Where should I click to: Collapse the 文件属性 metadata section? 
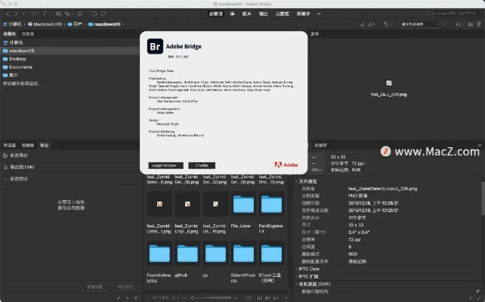click(x=296, y=181)
